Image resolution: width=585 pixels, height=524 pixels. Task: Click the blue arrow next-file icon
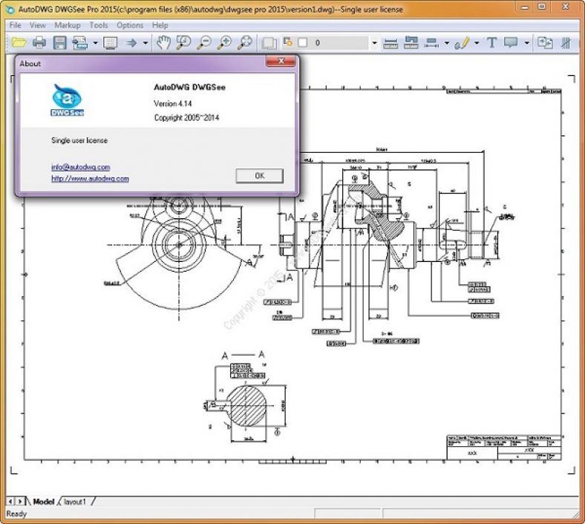(x=131, y=43)
